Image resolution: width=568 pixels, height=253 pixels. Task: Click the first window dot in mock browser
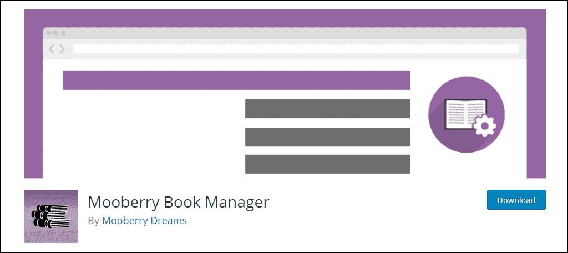click(49, 33)
